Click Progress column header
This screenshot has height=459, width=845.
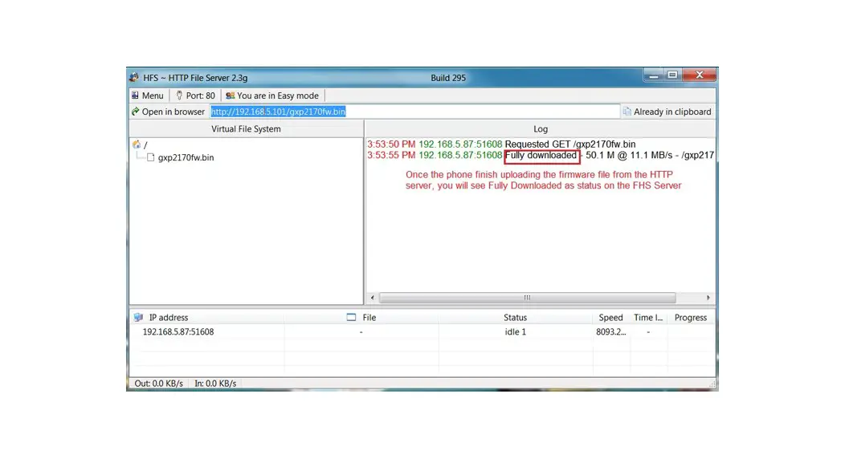(690, 318)
